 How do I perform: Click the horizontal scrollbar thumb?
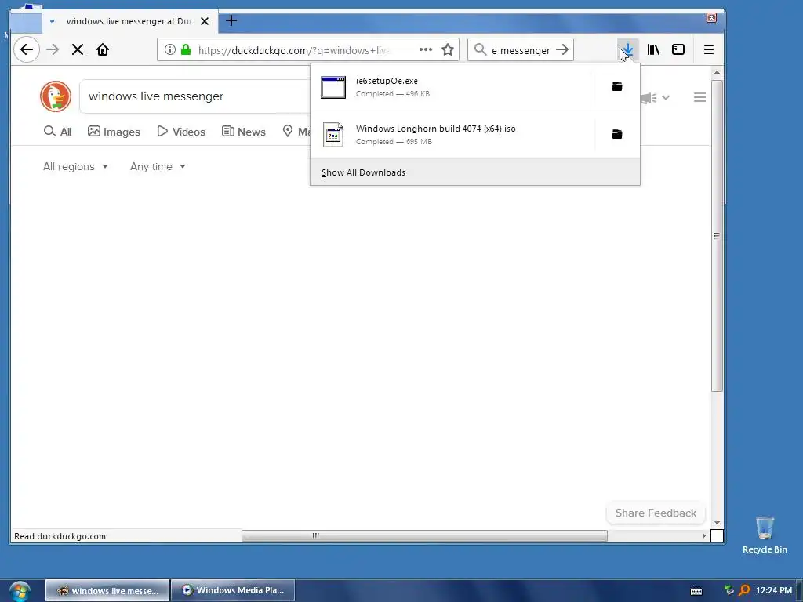424,535
